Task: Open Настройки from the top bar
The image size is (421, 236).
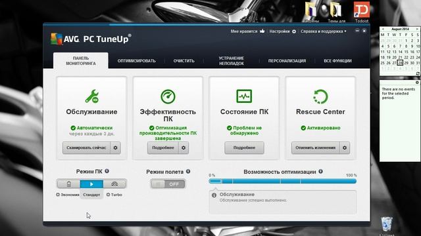Action: [x=280, y=31]
